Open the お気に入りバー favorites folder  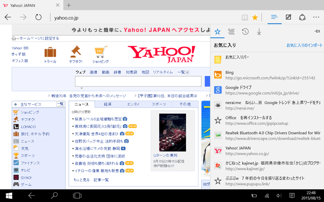tap(237, 57)
